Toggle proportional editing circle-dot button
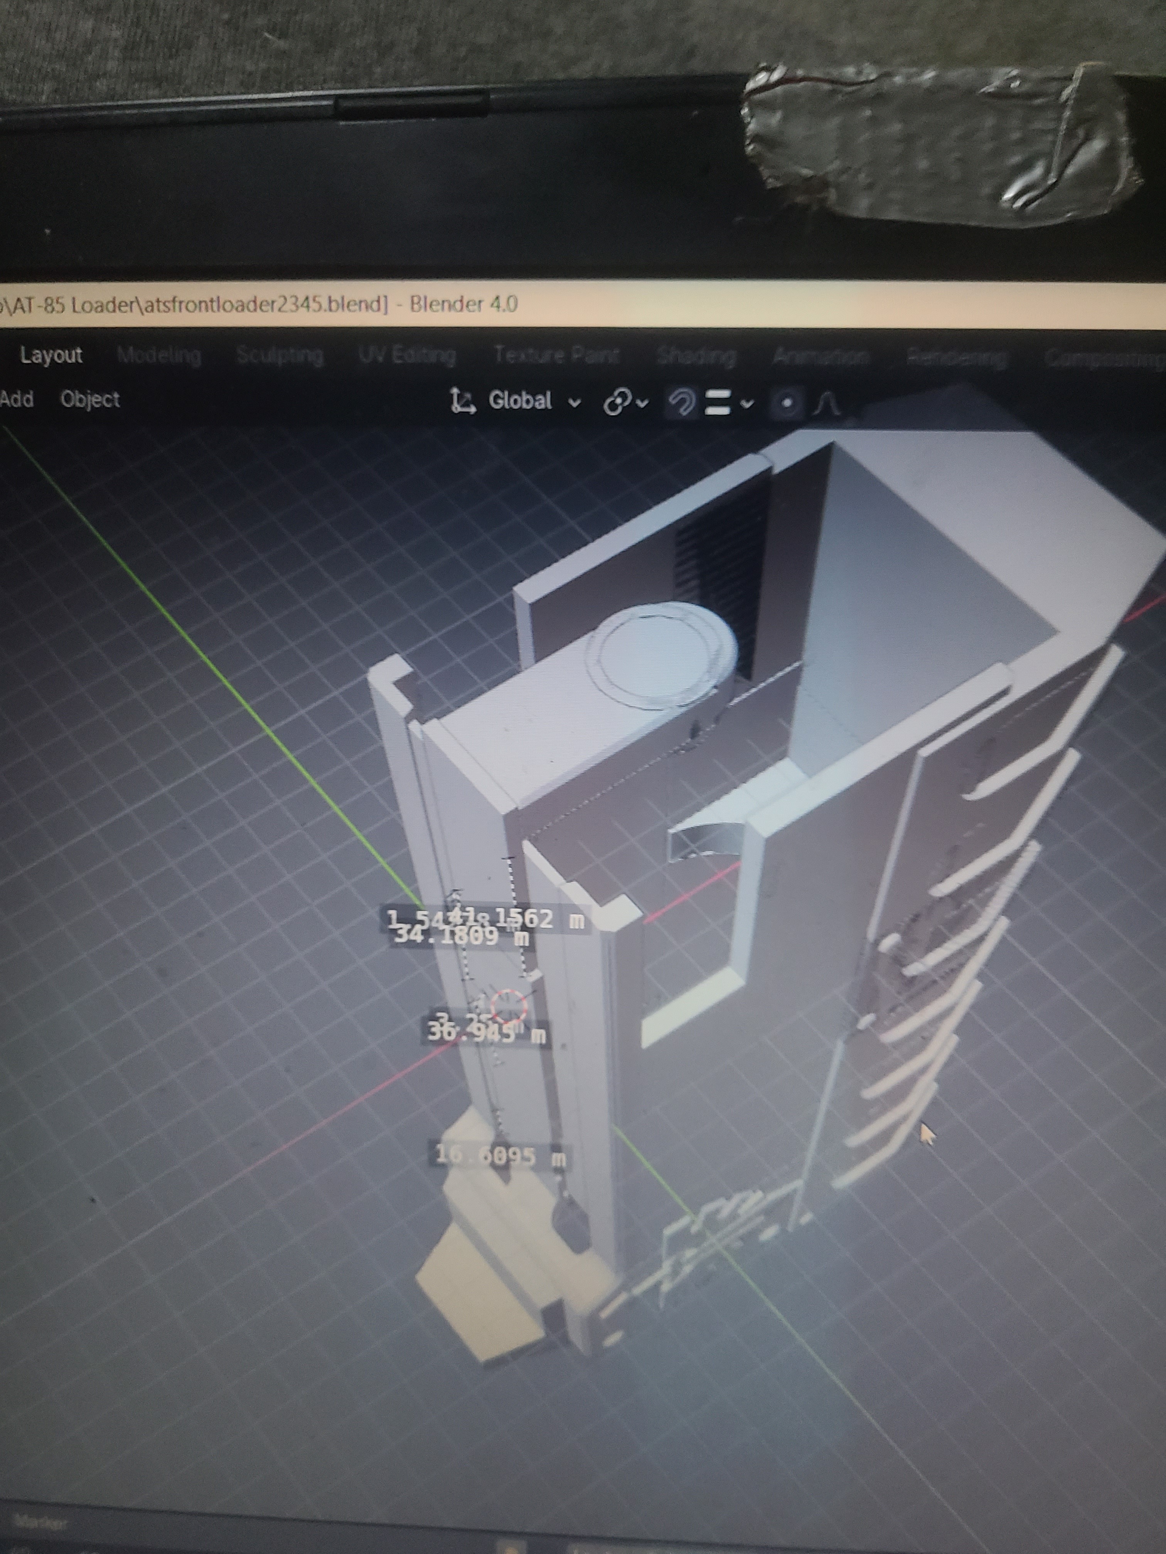The height and width of the screenshot is (1554, 1166). click(787, 403)
